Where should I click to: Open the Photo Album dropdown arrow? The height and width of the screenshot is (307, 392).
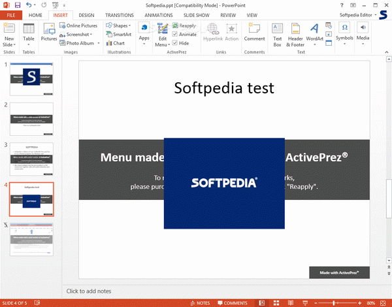pos(99,43)
